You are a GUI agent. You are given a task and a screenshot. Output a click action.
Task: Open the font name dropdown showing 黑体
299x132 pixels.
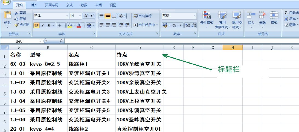point(67,16)
